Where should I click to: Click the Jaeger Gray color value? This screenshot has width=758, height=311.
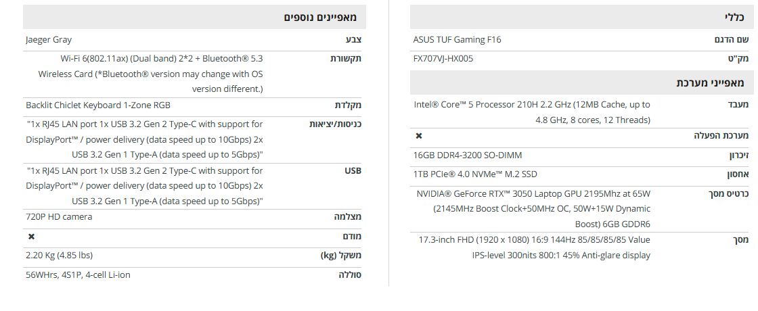49,40
